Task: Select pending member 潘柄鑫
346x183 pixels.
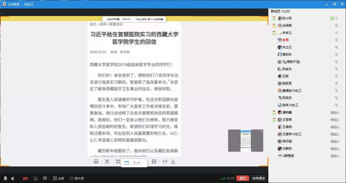Action: [287, 112]
